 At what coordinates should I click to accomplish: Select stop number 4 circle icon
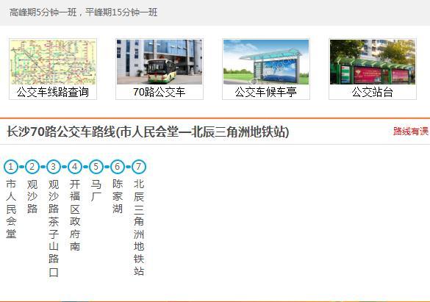(75, 167)
